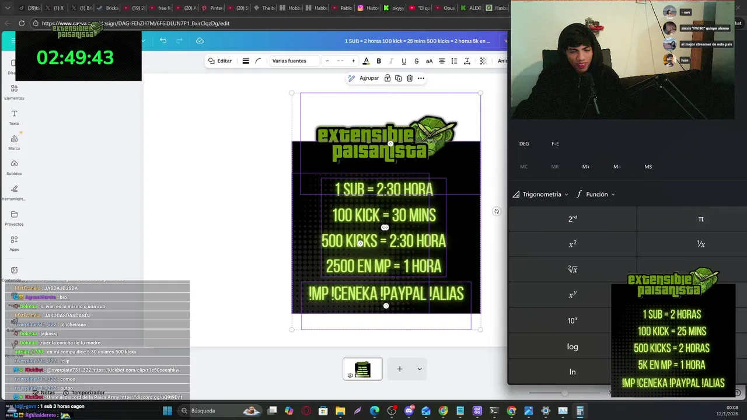Open the line weight style icon

pyautogui.click(x=246, y=61)
